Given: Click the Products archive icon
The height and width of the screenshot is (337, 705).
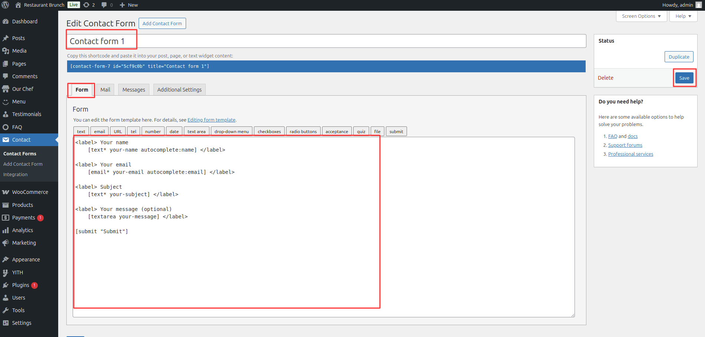Looking at the screenshot, I should 6,205.
